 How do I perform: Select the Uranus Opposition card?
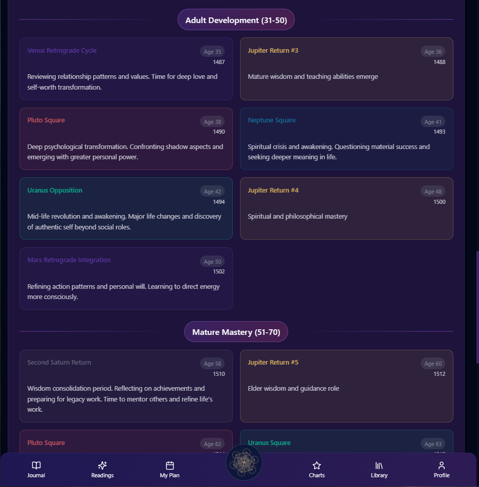[x=126, y=208]
